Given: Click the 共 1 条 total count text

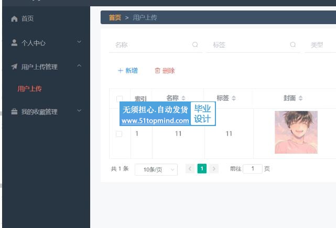Looking at the screenshot, I should coord(120,169).
